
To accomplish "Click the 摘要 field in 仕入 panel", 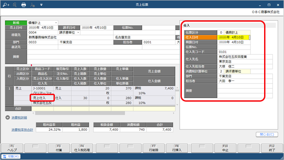I will tap(245, 91).
